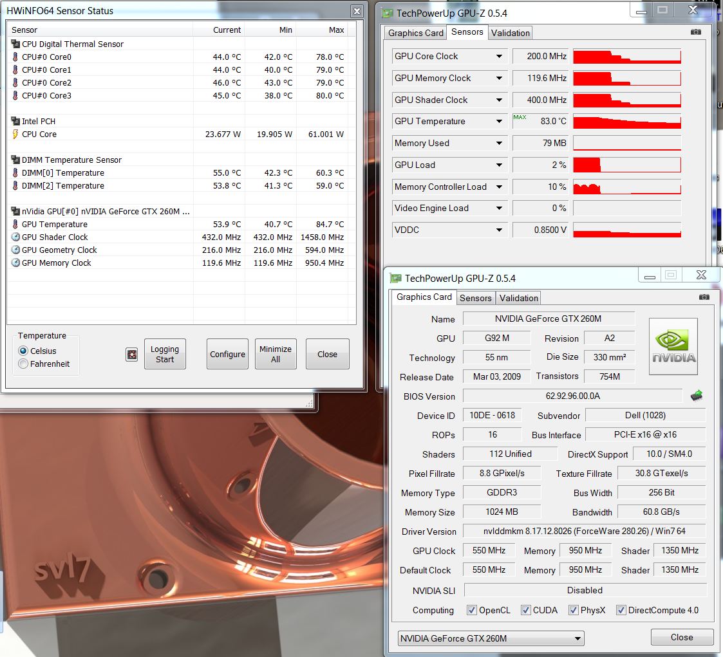The width and height of the screenshot is (723, 657).
Task: Click lightning bolt icon beside CPU Core power
Action: 15,134
